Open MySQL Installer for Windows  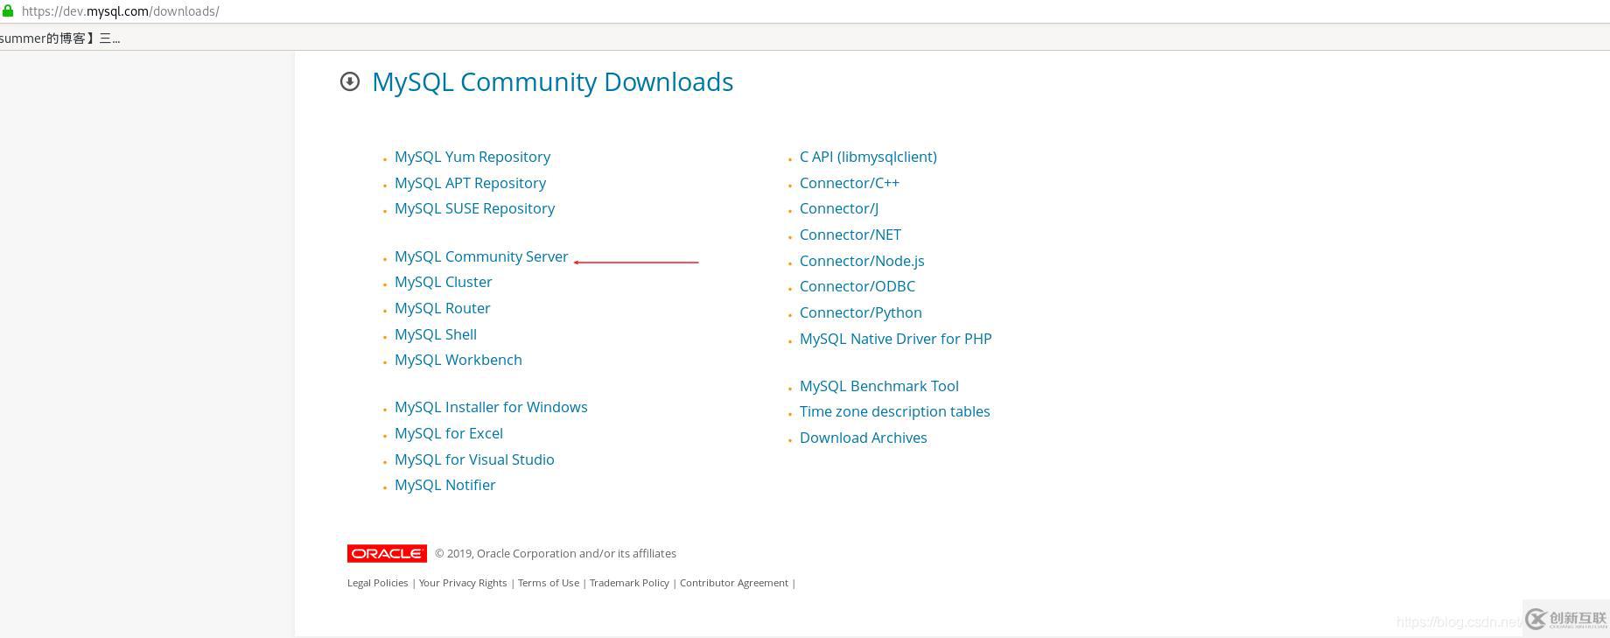[491, 407]
